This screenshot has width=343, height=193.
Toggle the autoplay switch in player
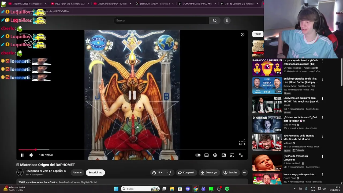[x=198, y=155]
